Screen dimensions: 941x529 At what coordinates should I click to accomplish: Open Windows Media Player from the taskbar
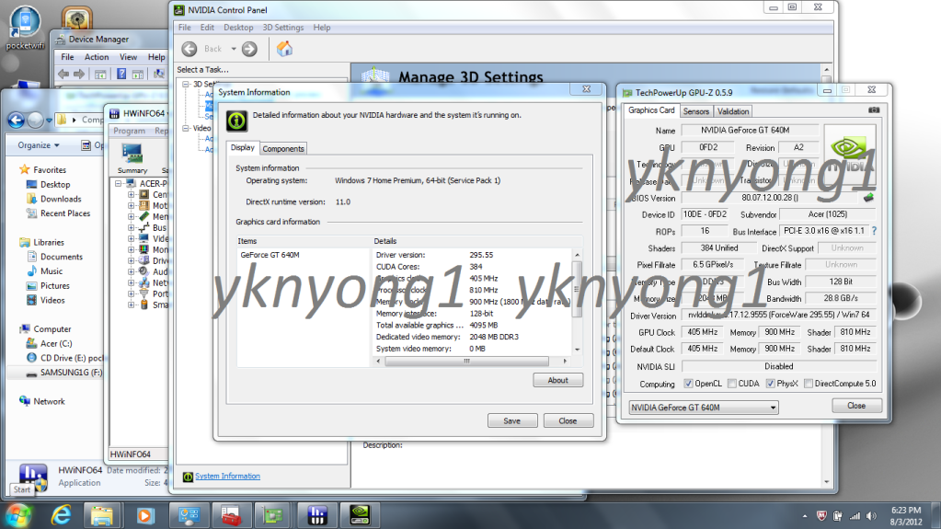click(x=144, y=515)
